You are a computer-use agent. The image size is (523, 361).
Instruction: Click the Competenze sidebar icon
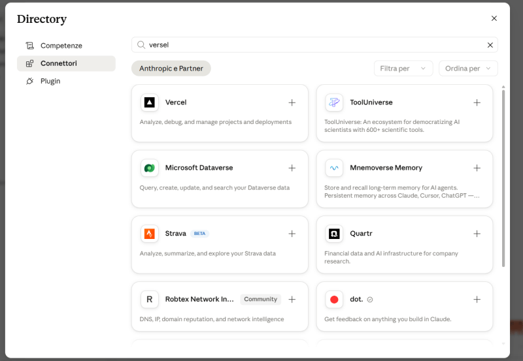pos(30,46)
